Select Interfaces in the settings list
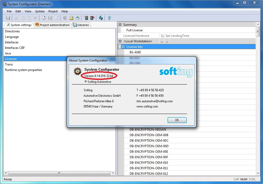The height and width of the screenshot is (184, 263). [x=59, y=42]
